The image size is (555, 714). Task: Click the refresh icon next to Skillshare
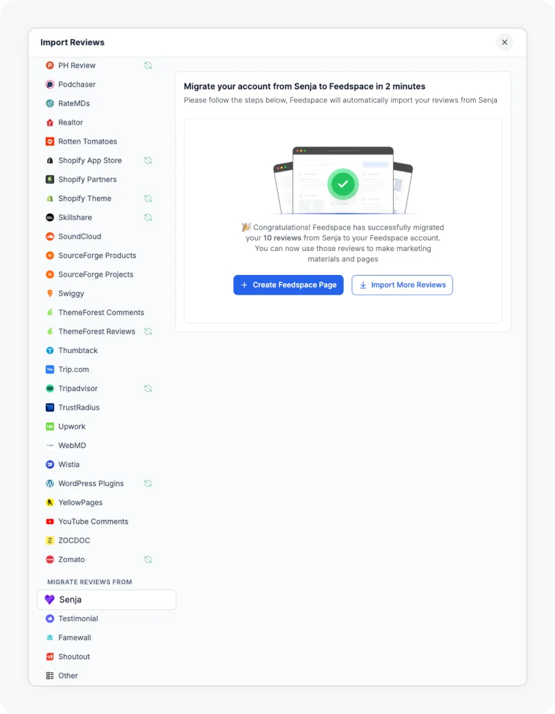click(x=148, y=217)
